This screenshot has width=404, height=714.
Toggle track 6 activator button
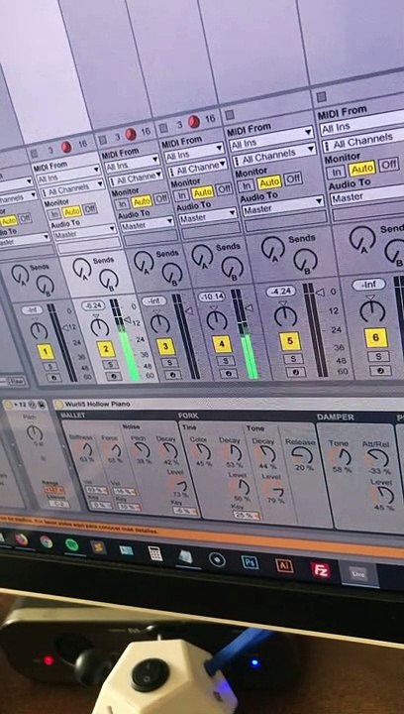click(x=376, y=338)
